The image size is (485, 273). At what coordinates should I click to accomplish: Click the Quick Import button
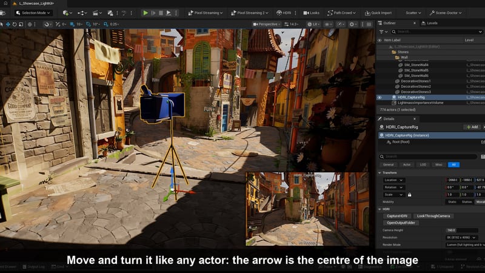pyautogui.click(x=378, y=13)
